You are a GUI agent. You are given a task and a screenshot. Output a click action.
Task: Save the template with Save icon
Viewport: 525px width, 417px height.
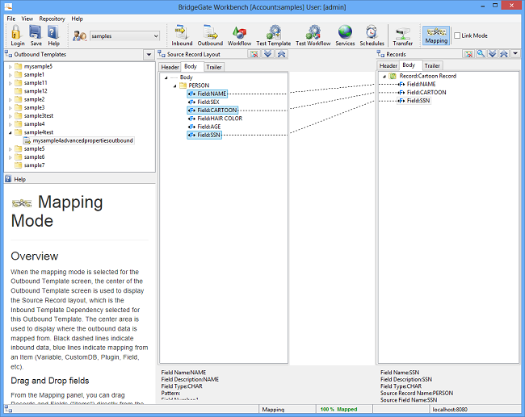point(36,35)
